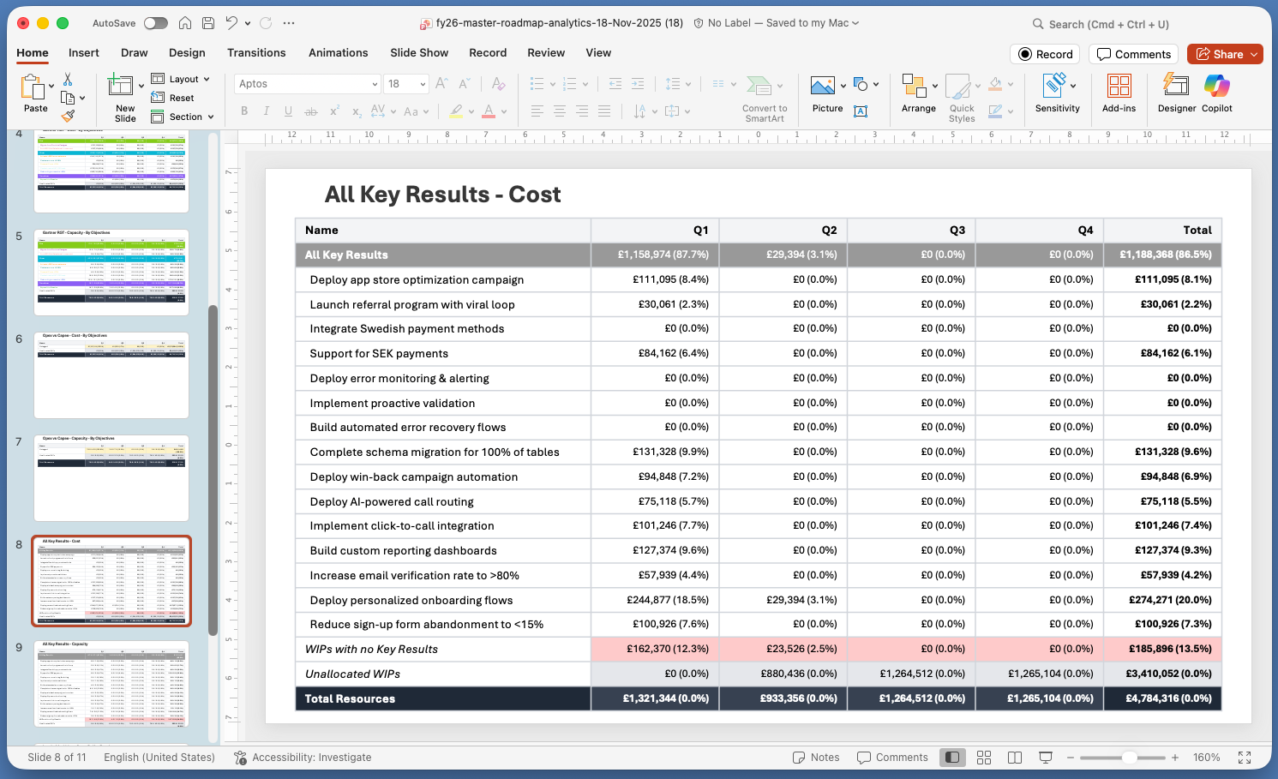
Task: Toggle italic formatting
Action: click(264, 111)
